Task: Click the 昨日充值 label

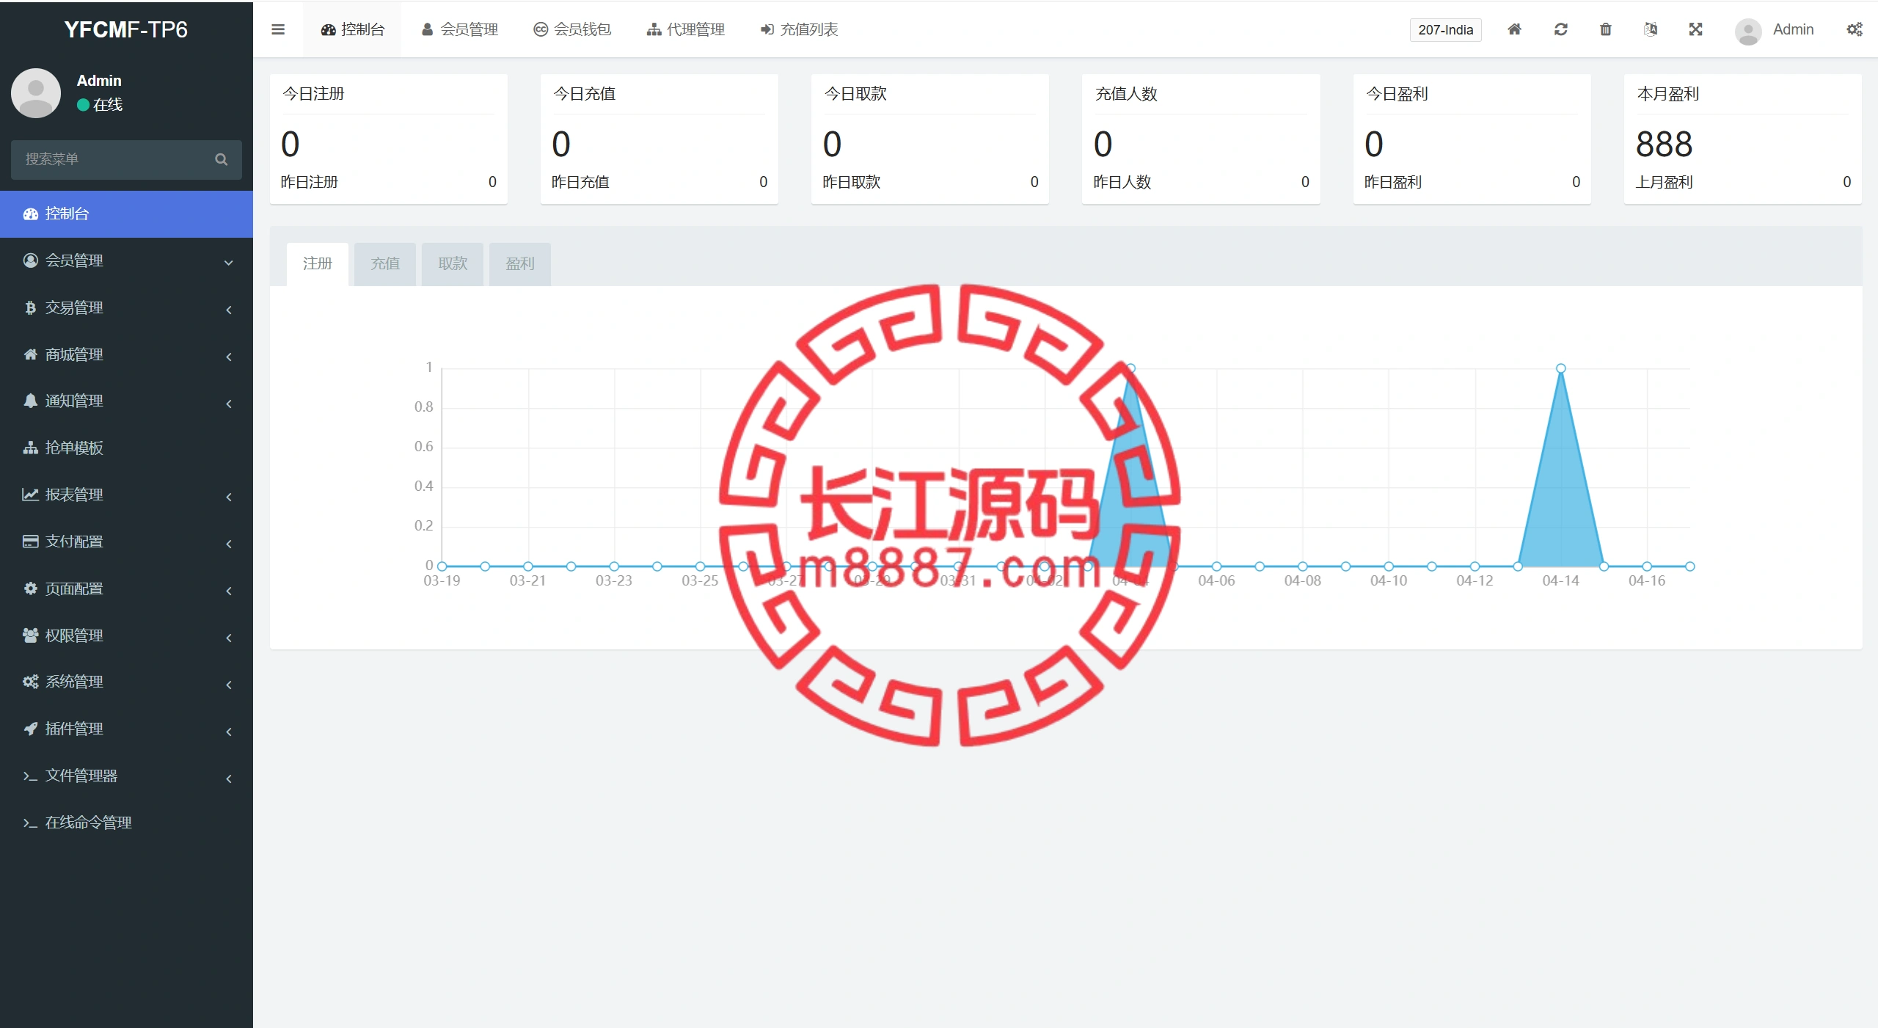Action: pos(580,182)
